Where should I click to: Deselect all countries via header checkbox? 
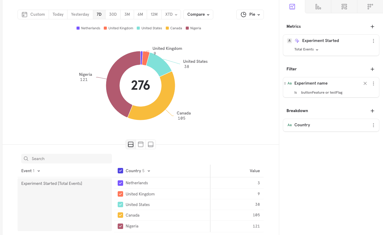[120, 171]
